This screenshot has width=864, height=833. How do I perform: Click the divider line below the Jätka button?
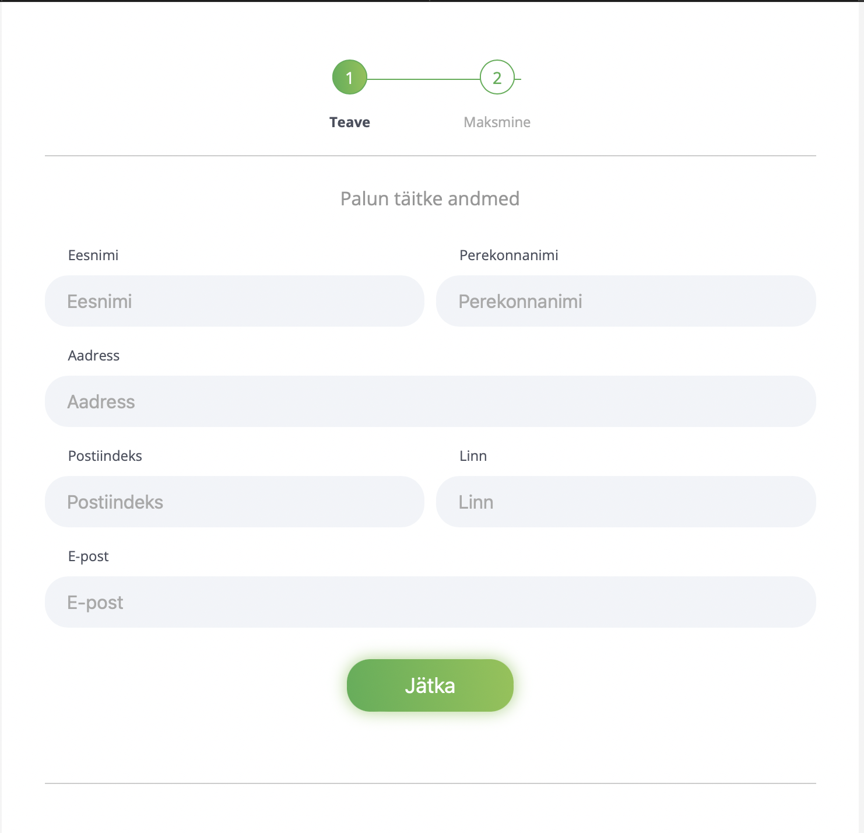[x=430, y=783]
